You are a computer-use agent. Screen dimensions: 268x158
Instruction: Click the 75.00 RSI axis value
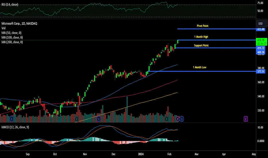pos(260,3)
